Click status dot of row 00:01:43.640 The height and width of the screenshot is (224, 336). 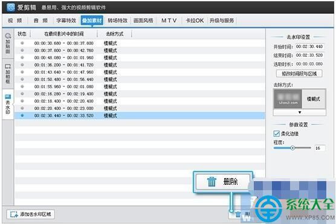click(x=22, y=72)
